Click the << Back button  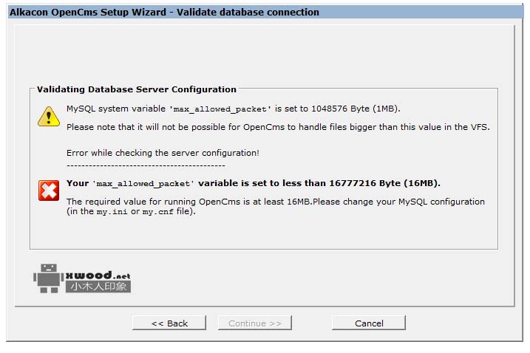[169, 323]
